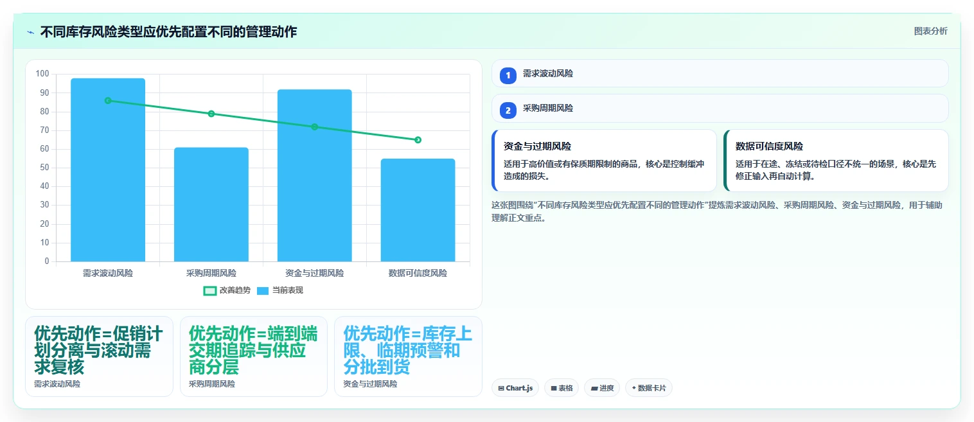Select the 采购周期风险 numbered list row
The width and height of the screenshot is (974, 422).
pos(720,108)
